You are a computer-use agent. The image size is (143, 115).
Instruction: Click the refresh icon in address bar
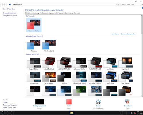coord(119,5)
